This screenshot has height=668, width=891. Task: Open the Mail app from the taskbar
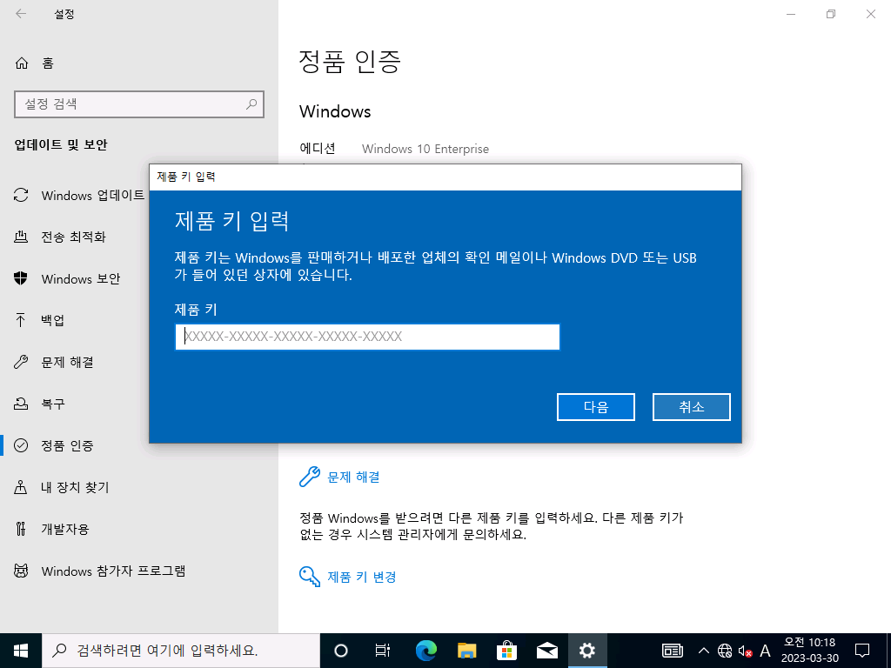point(547,651)
